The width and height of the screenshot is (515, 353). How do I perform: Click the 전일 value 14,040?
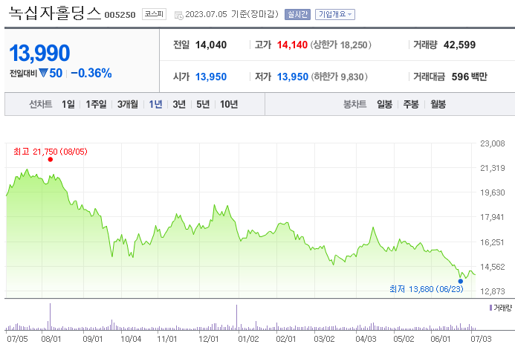point(211,45)
